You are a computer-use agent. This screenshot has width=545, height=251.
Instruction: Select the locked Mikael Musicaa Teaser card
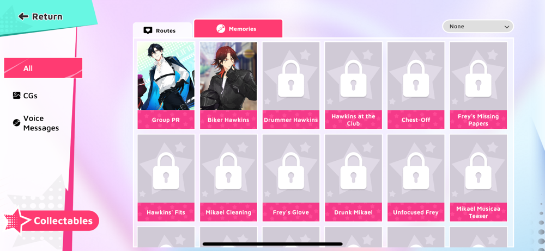tap(479, 178)
